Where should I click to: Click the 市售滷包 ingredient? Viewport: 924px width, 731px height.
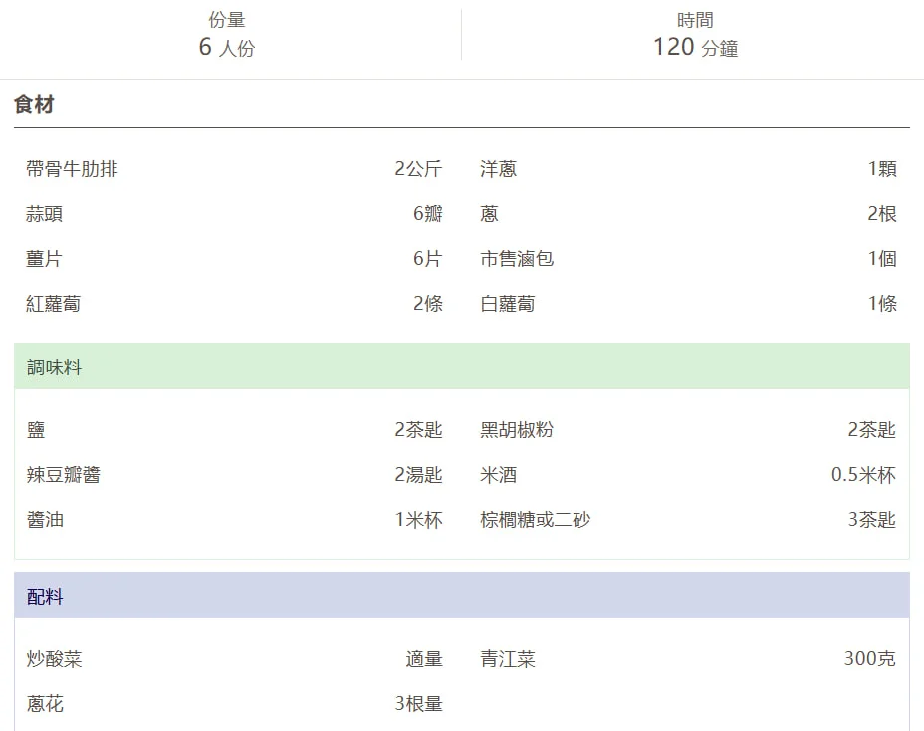[x=517, y=259]
